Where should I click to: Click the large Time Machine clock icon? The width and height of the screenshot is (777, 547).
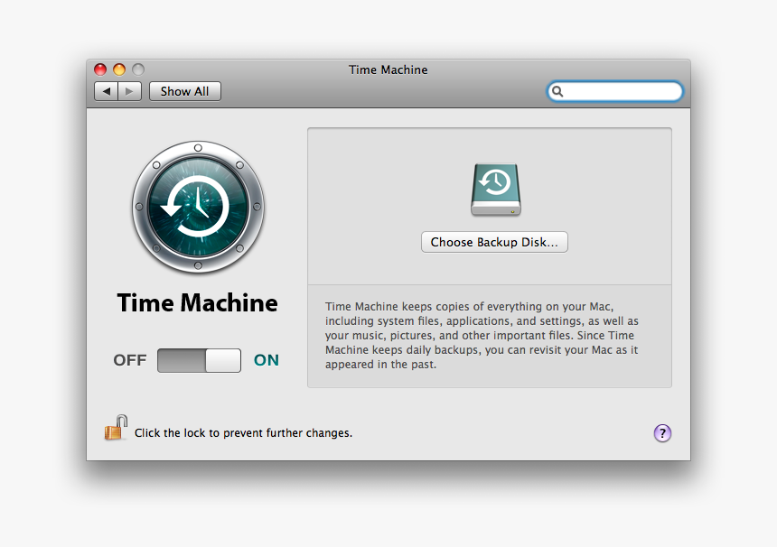(x=198, y=207)
